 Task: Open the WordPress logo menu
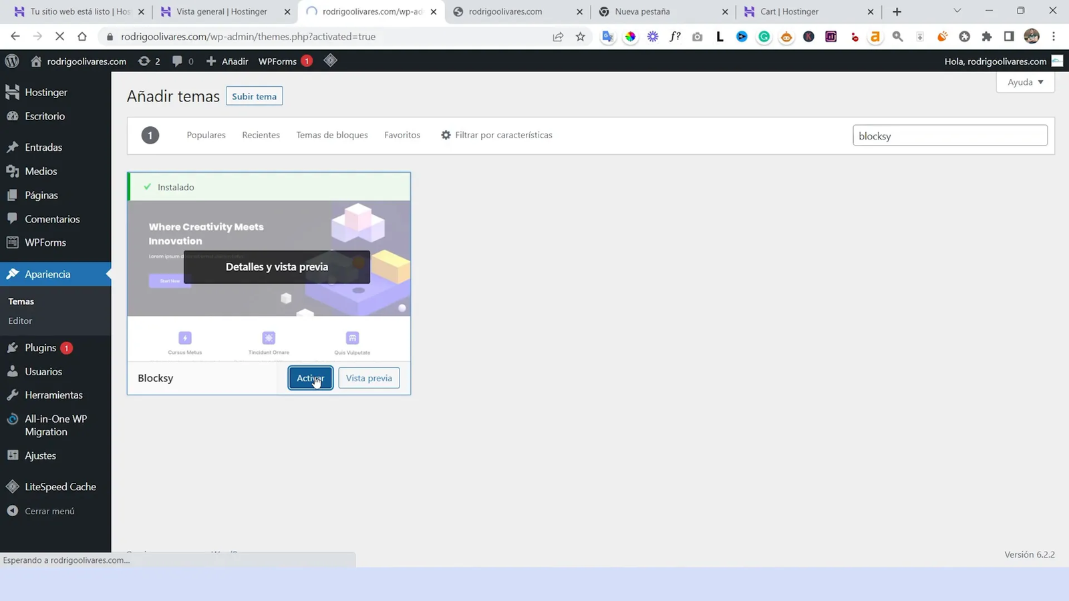11,61
